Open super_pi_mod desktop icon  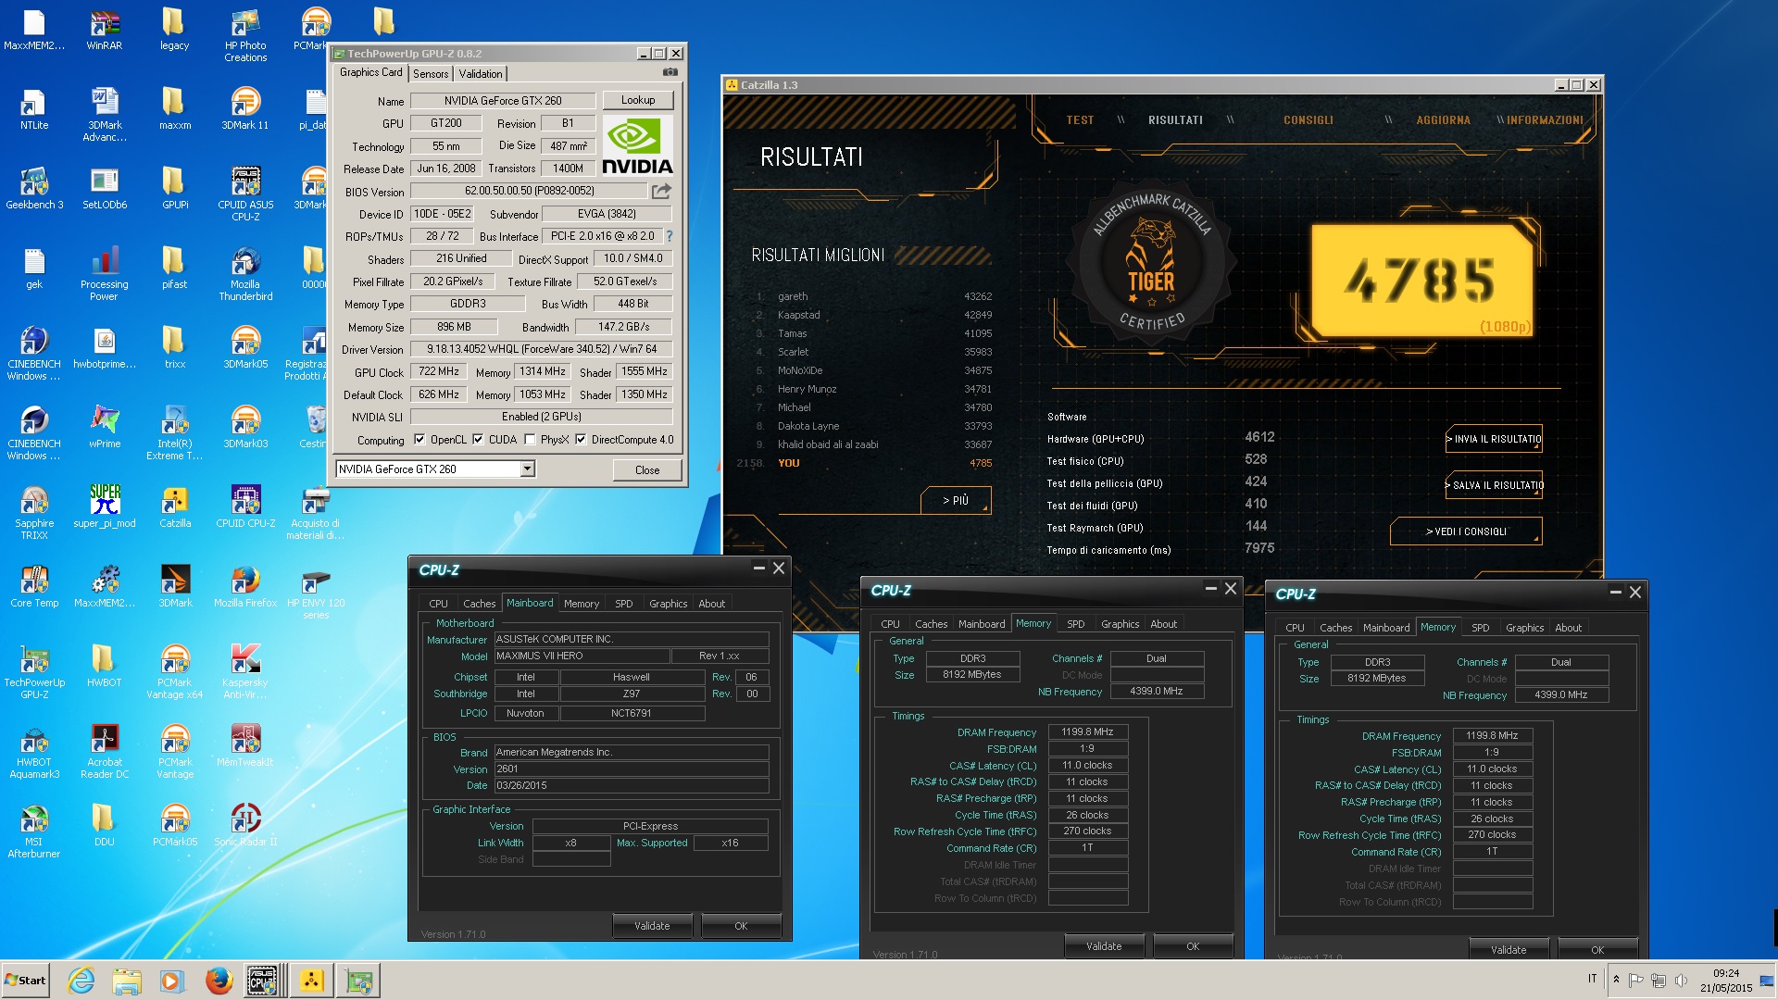click(x=105, y=507)
